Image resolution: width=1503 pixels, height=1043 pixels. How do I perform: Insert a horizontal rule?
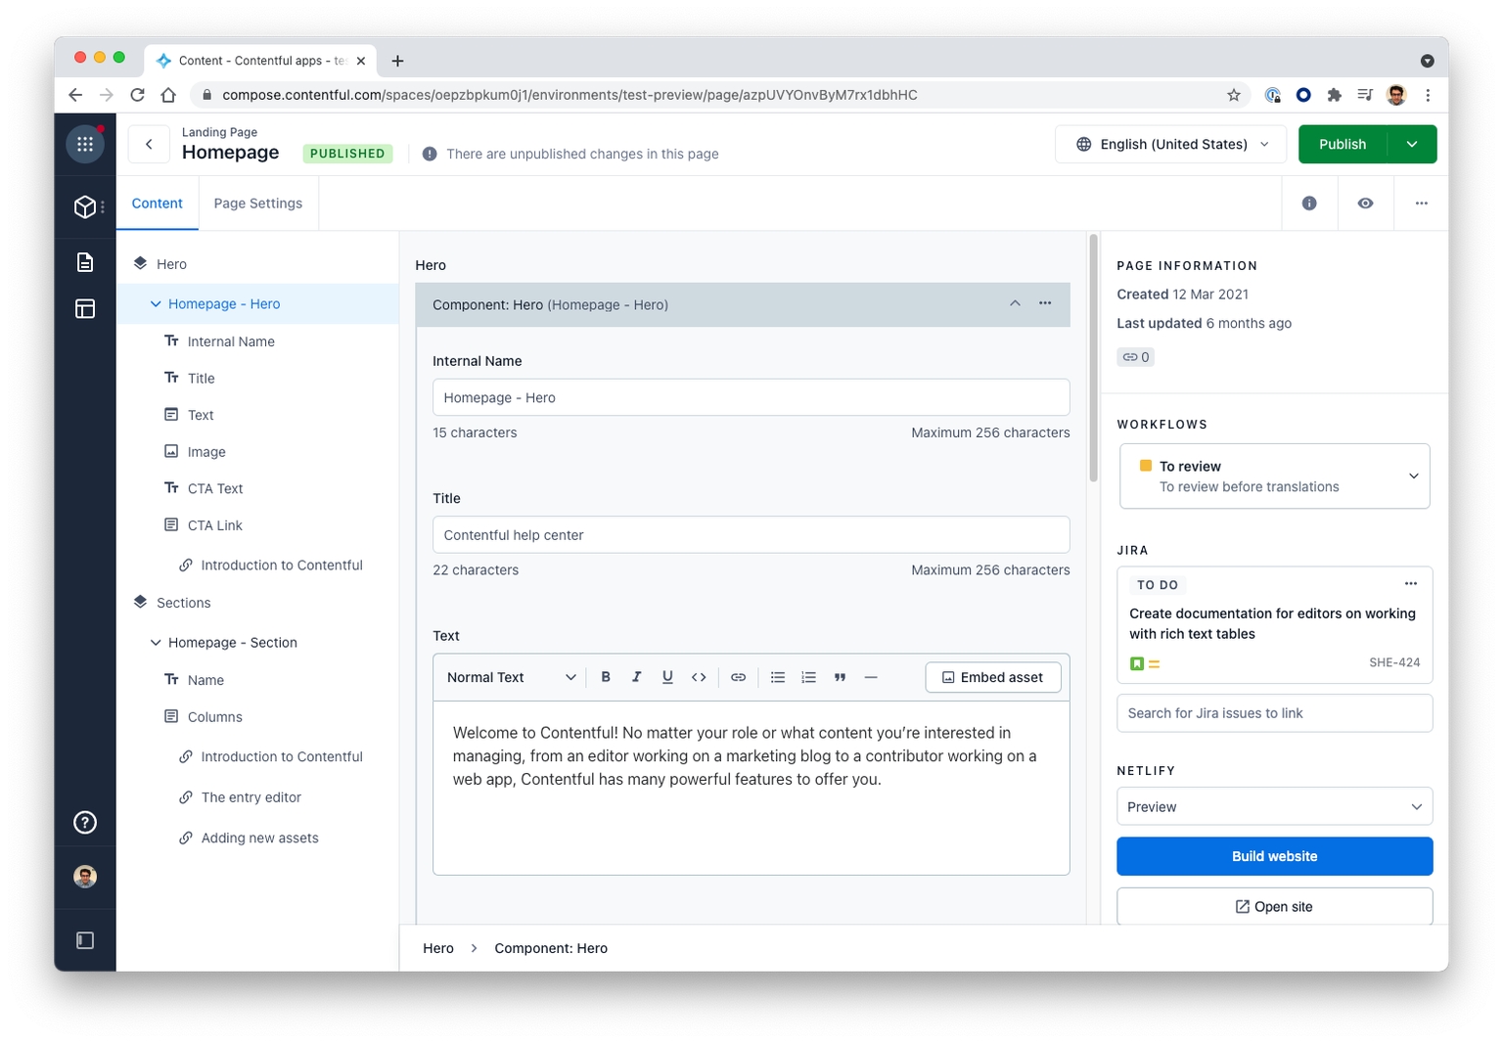point(871,677)
